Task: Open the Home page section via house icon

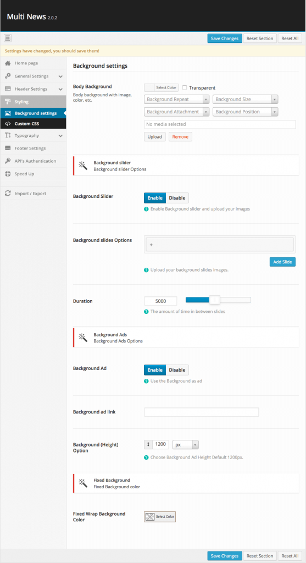Action: [x=8, y=63]
